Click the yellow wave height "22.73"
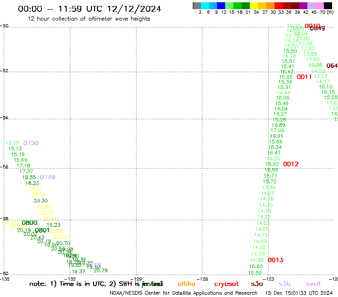The height and width of the screenshot is (297, 338). point(38,195)
